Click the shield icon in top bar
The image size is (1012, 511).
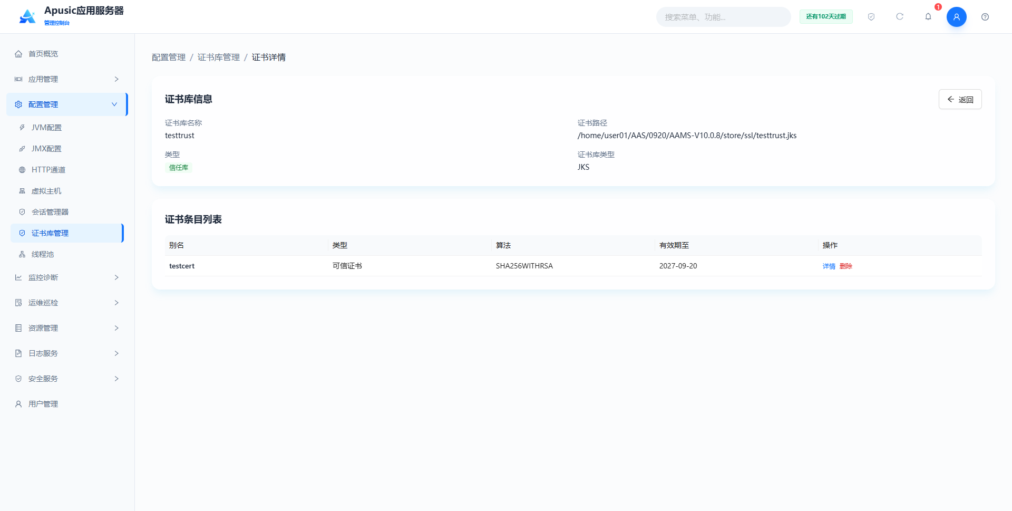click(871, 17)
